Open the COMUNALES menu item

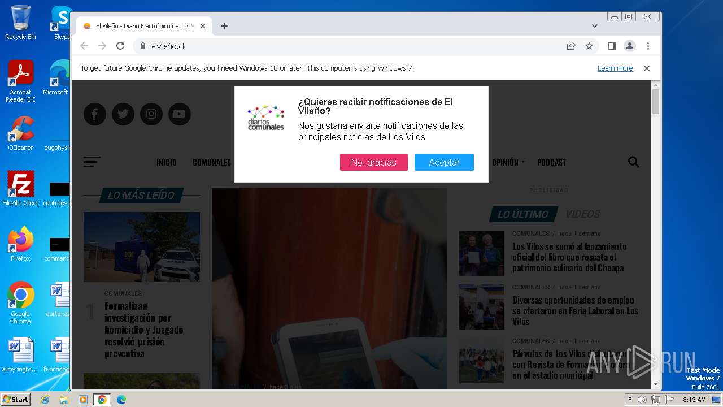[x=212, y=162]
